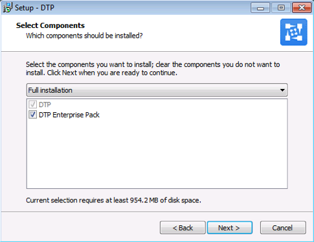Click the Setup - DTP title bar text
Viewport: 314px width, 242px height.
click(34, 8)
